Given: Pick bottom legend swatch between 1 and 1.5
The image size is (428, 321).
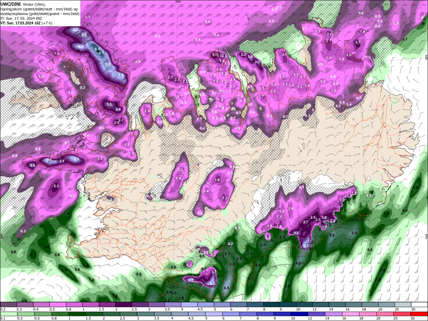Looking at the screenshot, I should coord(77,314).
